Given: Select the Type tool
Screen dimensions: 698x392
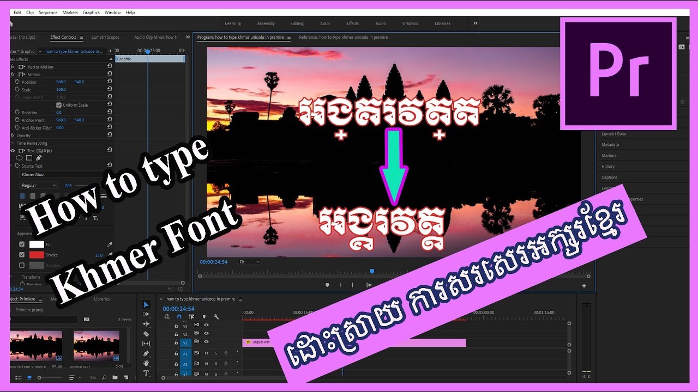Looking at the screenshot, I should (146, 373).
